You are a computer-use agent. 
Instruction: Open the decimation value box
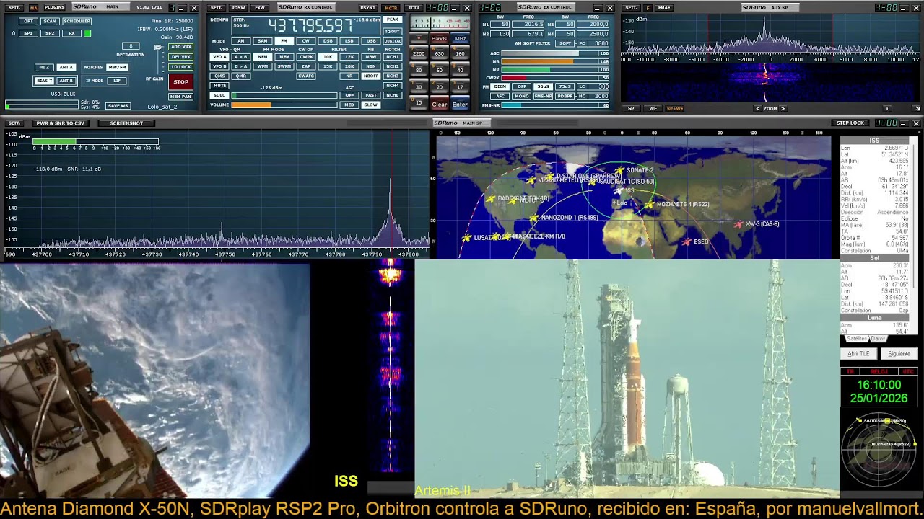131,46
